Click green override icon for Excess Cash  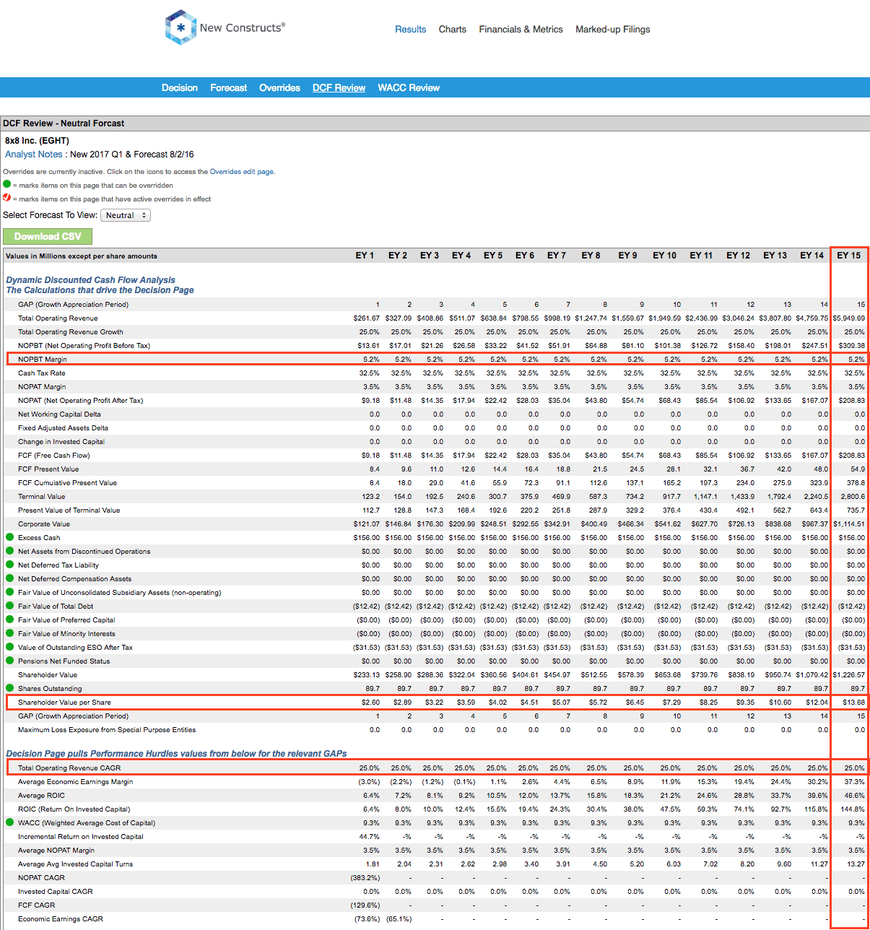[10, 537]
